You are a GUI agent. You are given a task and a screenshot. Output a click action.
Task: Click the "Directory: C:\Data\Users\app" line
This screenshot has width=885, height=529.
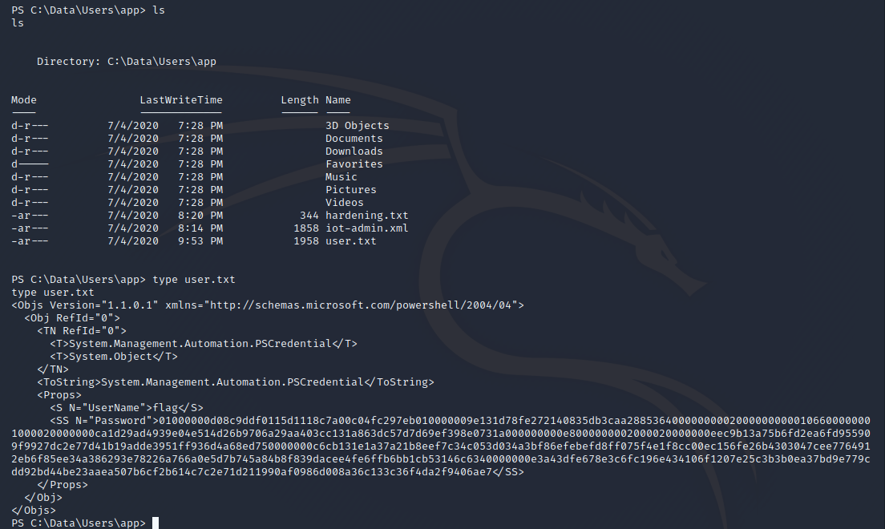126,62
